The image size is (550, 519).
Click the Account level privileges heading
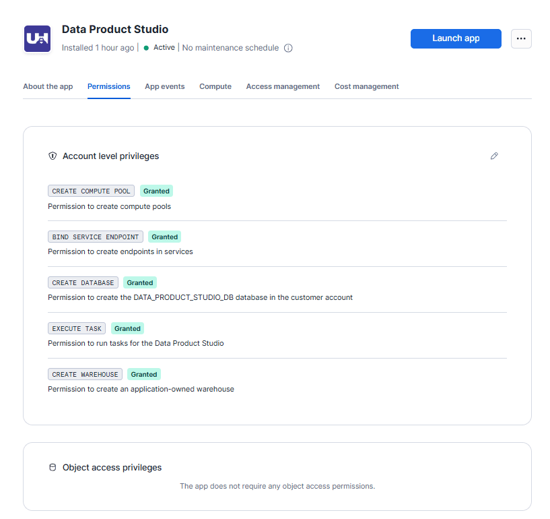[x=111, y=156]
